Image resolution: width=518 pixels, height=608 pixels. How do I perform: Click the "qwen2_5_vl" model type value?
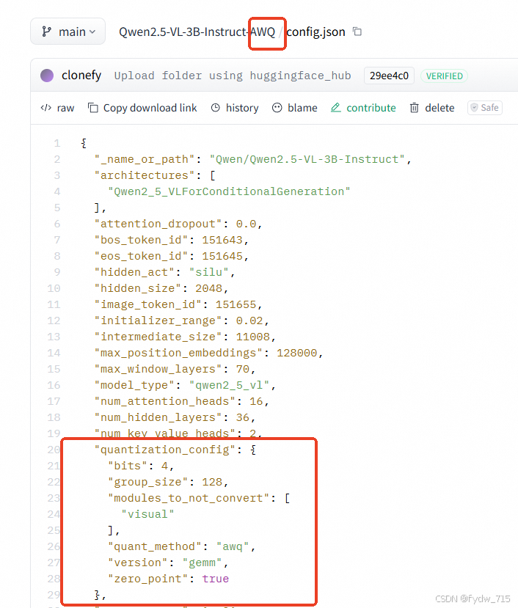(230, 385)
